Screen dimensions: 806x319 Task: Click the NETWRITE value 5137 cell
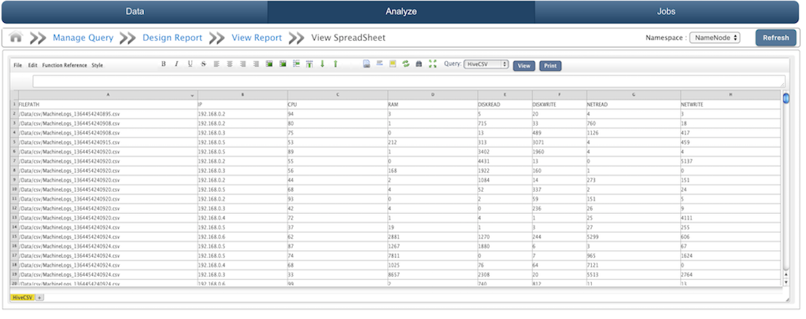coord(730,161)
